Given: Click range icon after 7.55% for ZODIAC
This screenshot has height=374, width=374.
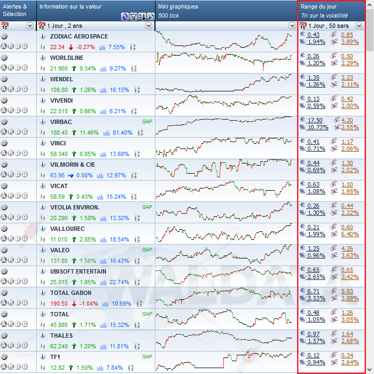Looking at the screenshot, I should [133, 47].
